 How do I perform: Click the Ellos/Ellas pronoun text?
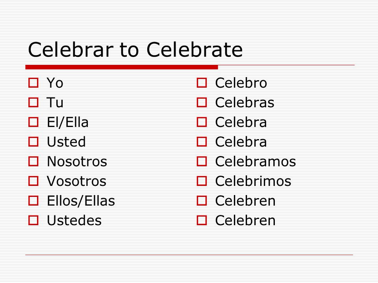click(x=81, y=201)
